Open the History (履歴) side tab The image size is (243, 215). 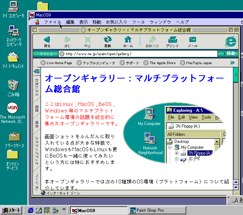click(x=37, y=108)
